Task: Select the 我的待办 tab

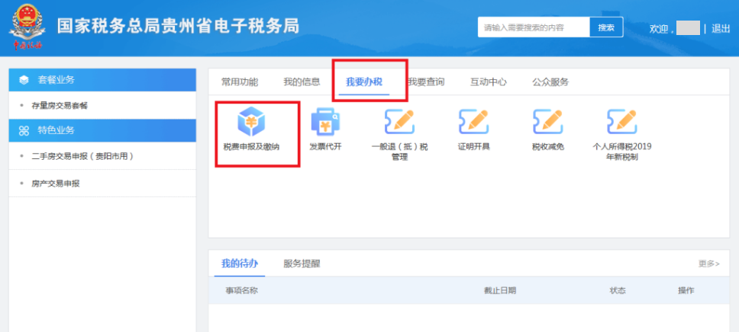Action: 240,263
